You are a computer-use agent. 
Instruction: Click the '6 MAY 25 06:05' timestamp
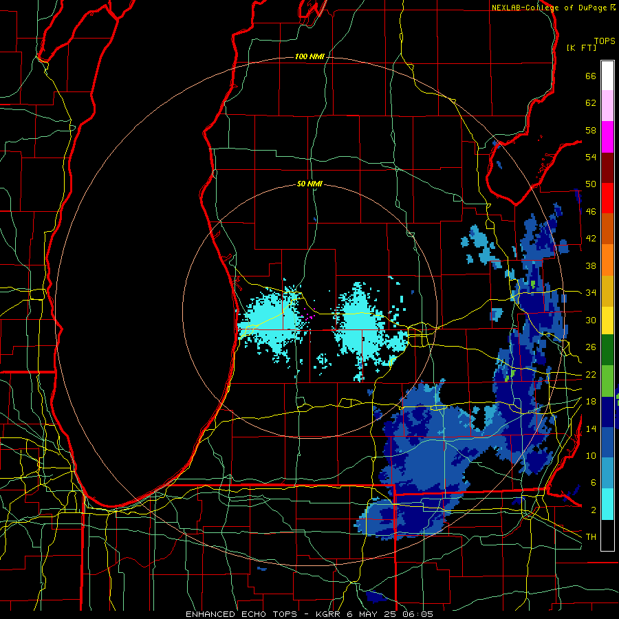390,614
